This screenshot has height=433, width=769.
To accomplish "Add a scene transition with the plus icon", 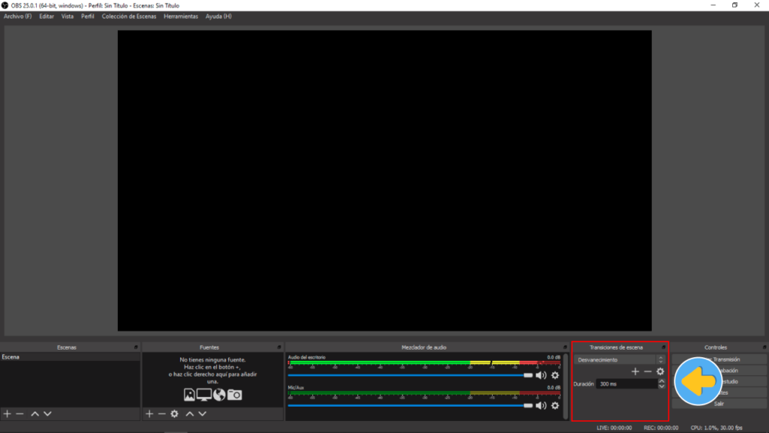I will pos(635,371).
